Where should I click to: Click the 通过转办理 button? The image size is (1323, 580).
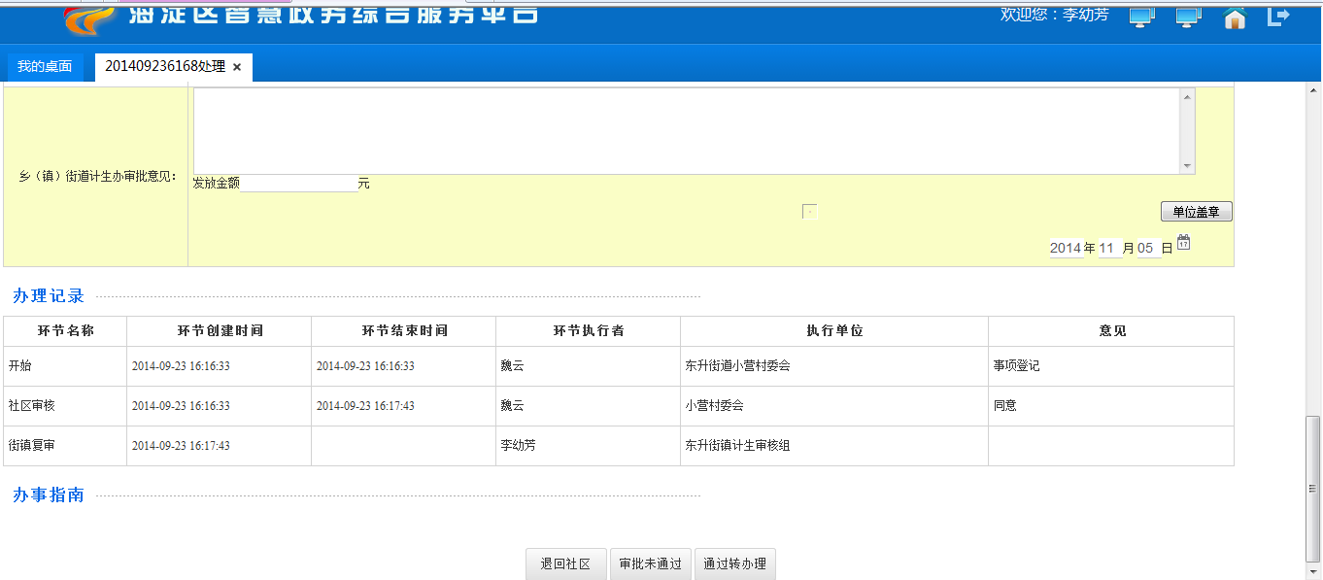[735, 564]
